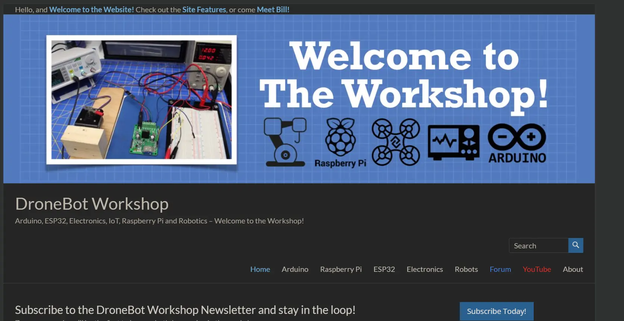Click the 'Subscribe to the DroneBot Workshop Newsletter' heading

(x=185, y=310)
